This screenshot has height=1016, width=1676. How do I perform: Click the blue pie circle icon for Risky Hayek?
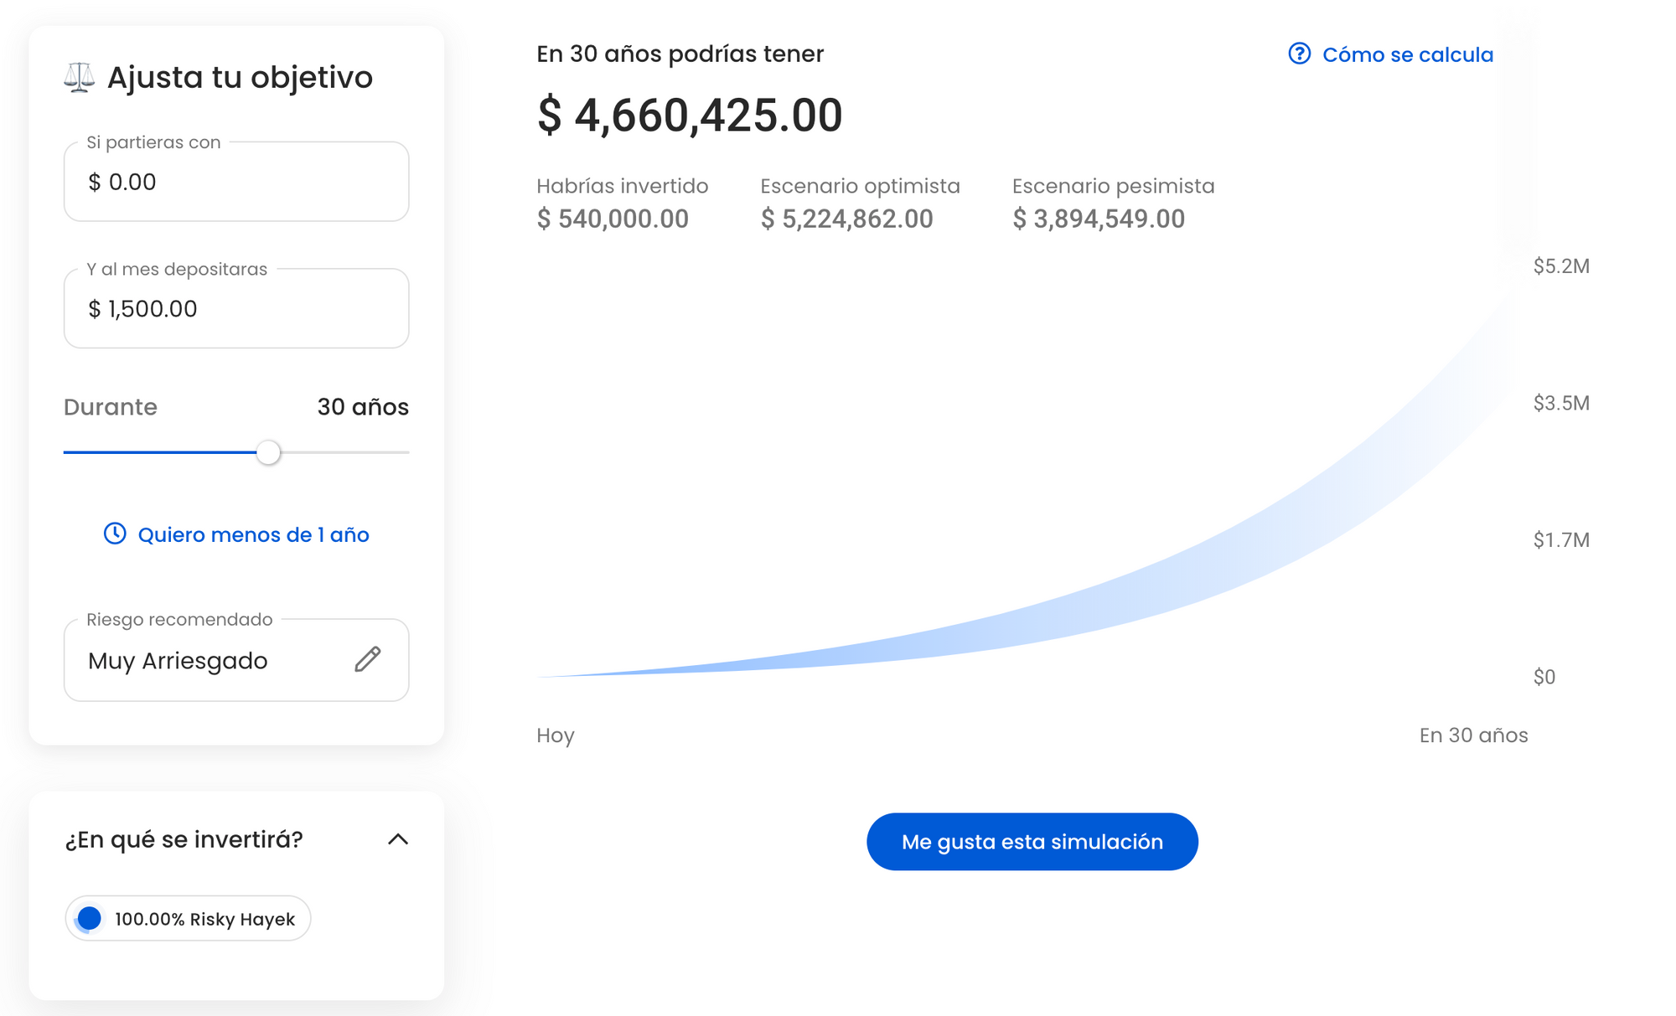(x=89, y=919)
